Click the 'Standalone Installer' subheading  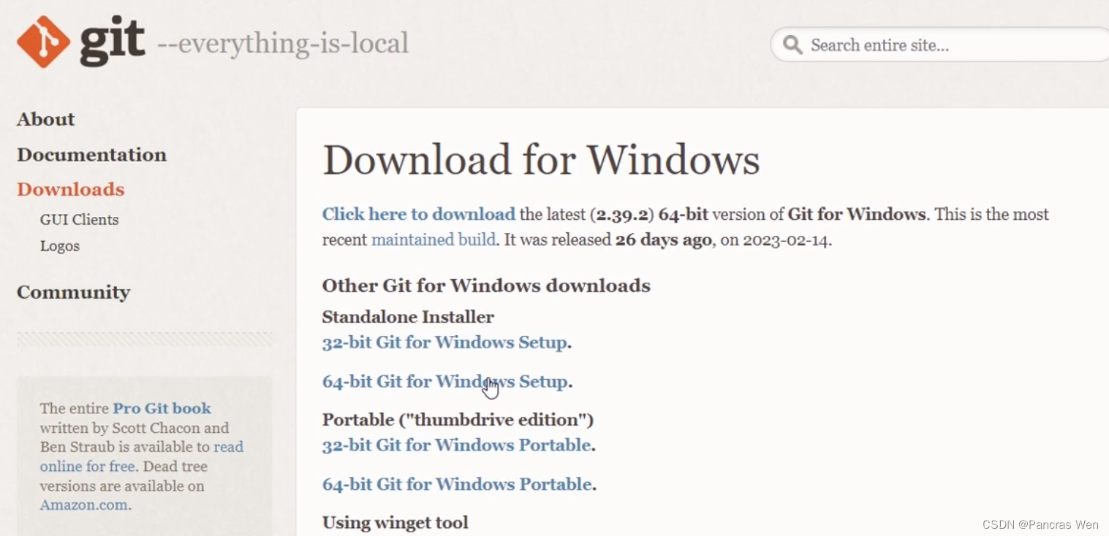click(408, 317)
